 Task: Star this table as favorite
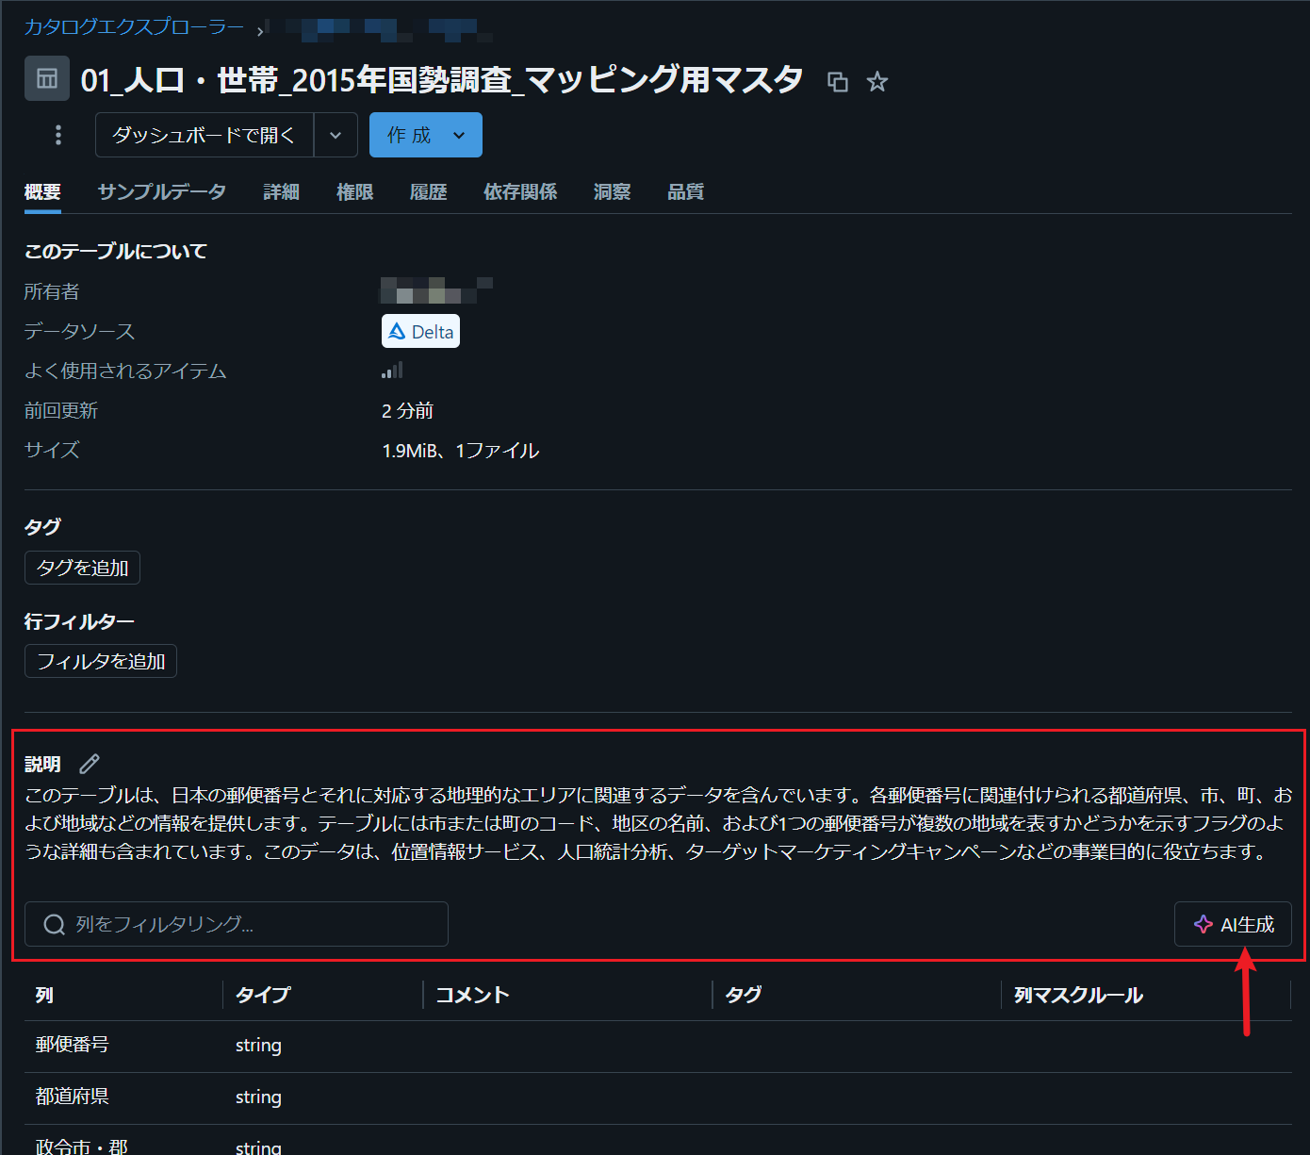[x=877, y=82]
